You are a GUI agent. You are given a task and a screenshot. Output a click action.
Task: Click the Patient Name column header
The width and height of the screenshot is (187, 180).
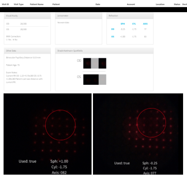click(37, 4)
